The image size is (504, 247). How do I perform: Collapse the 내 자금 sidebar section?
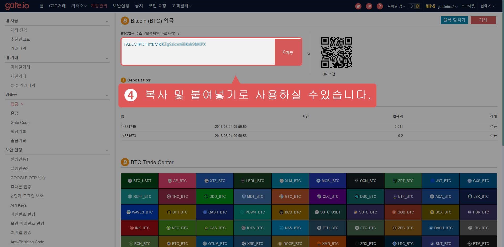(x=107, y=21)
